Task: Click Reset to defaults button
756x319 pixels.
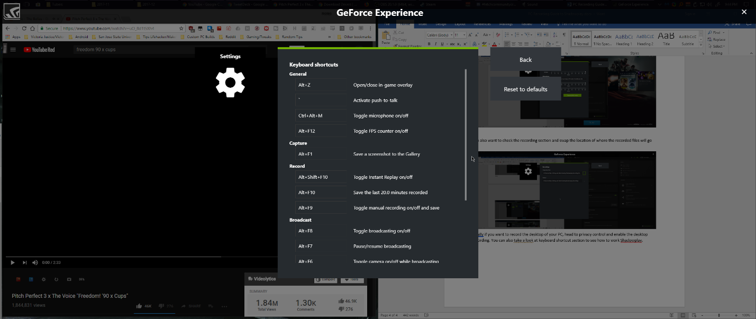Action: coord(525,89)
